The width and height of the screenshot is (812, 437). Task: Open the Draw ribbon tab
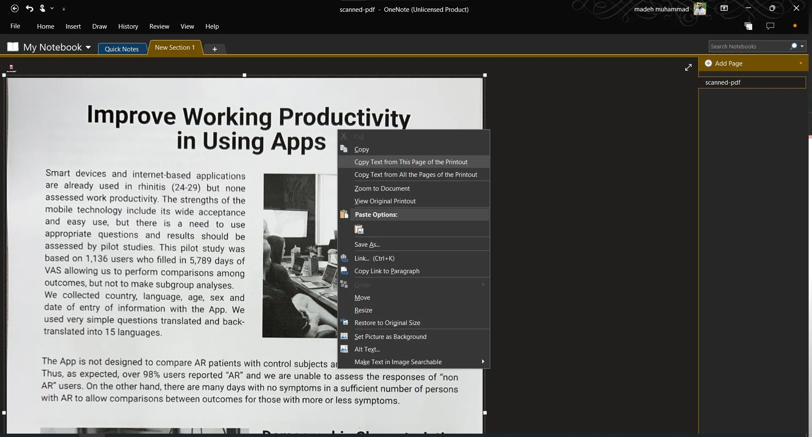[x=99, y=27]
